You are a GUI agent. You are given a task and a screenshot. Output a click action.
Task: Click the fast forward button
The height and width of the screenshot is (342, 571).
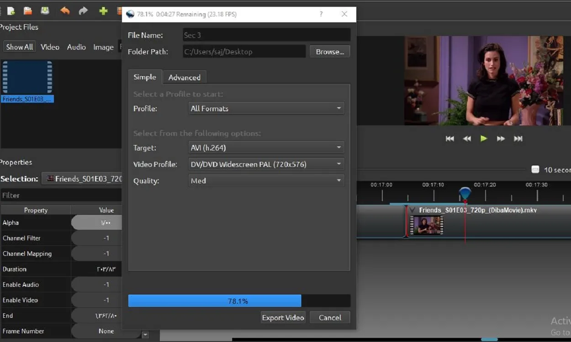click(501, 139)
